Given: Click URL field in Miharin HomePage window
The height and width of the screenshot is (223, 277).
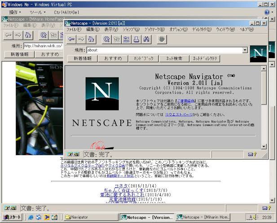Looking at the screenshot, I should [43, 46].
